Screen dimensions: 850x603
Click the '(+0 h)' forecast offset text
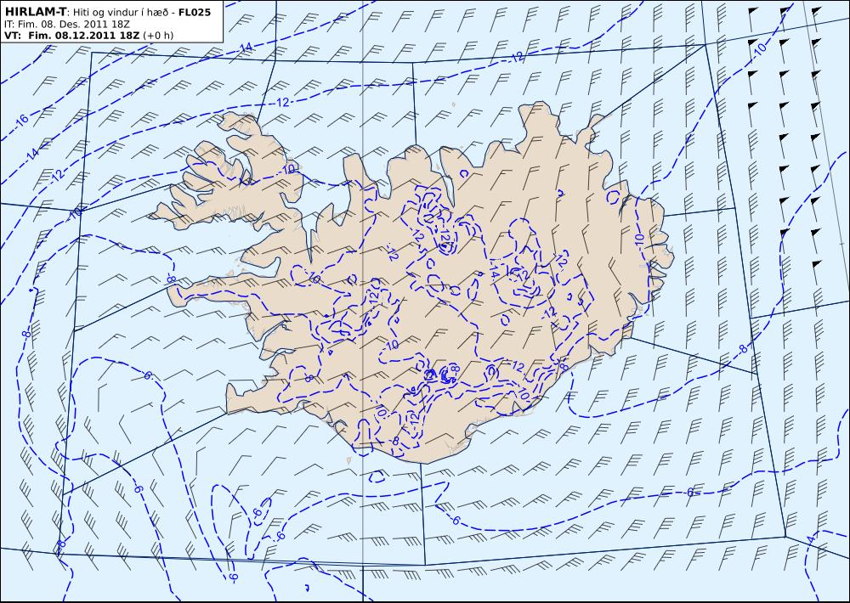click(158, 36)
